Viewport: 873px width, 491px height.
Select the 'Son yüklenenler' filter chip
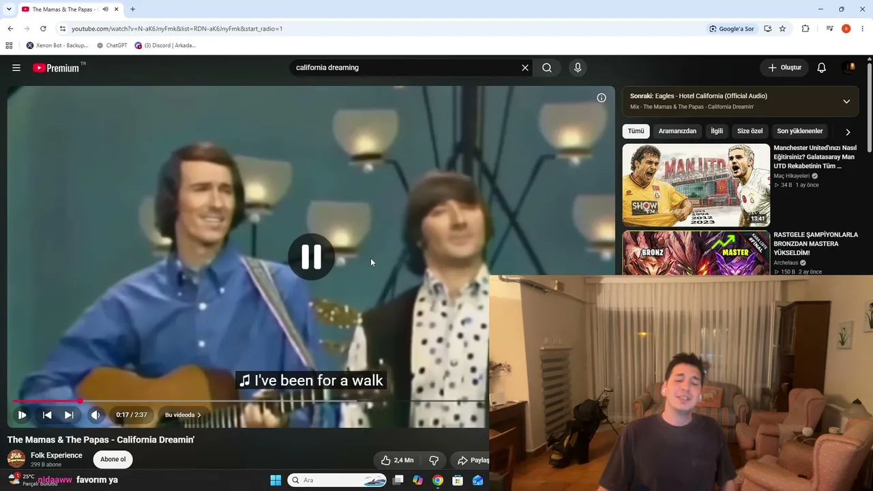tap(800, 131)
